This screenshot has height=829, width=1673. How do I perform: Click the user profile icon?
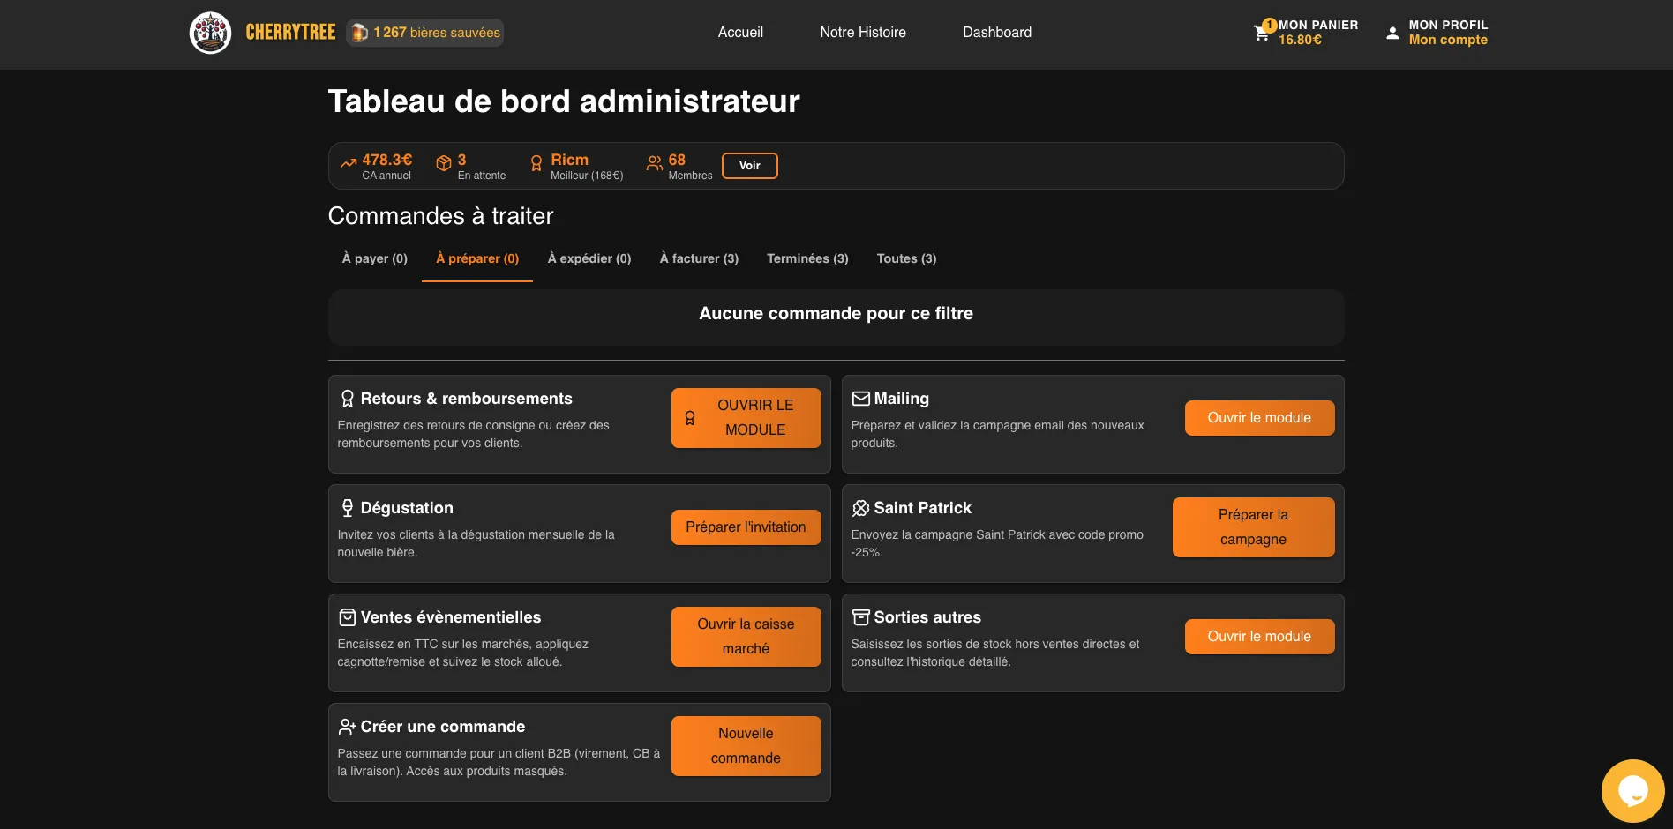point(1392,33)
